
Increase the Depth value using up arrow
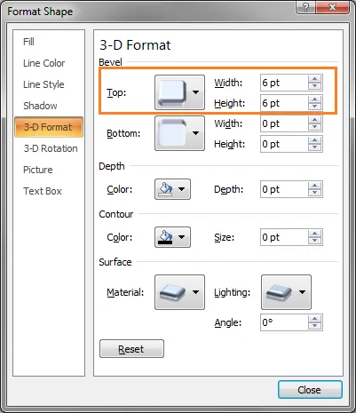314,186
